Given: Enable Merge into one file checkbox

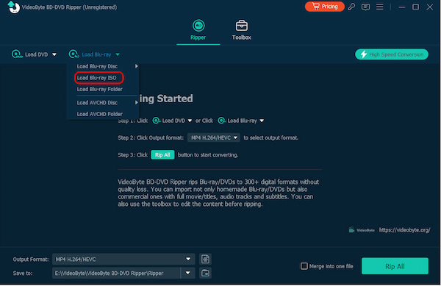Looking at the screenshot, I should point(304,266).
